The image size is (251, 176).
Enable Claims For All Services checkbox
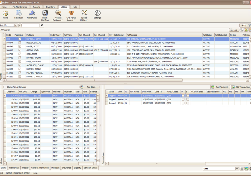click(4, 87)
